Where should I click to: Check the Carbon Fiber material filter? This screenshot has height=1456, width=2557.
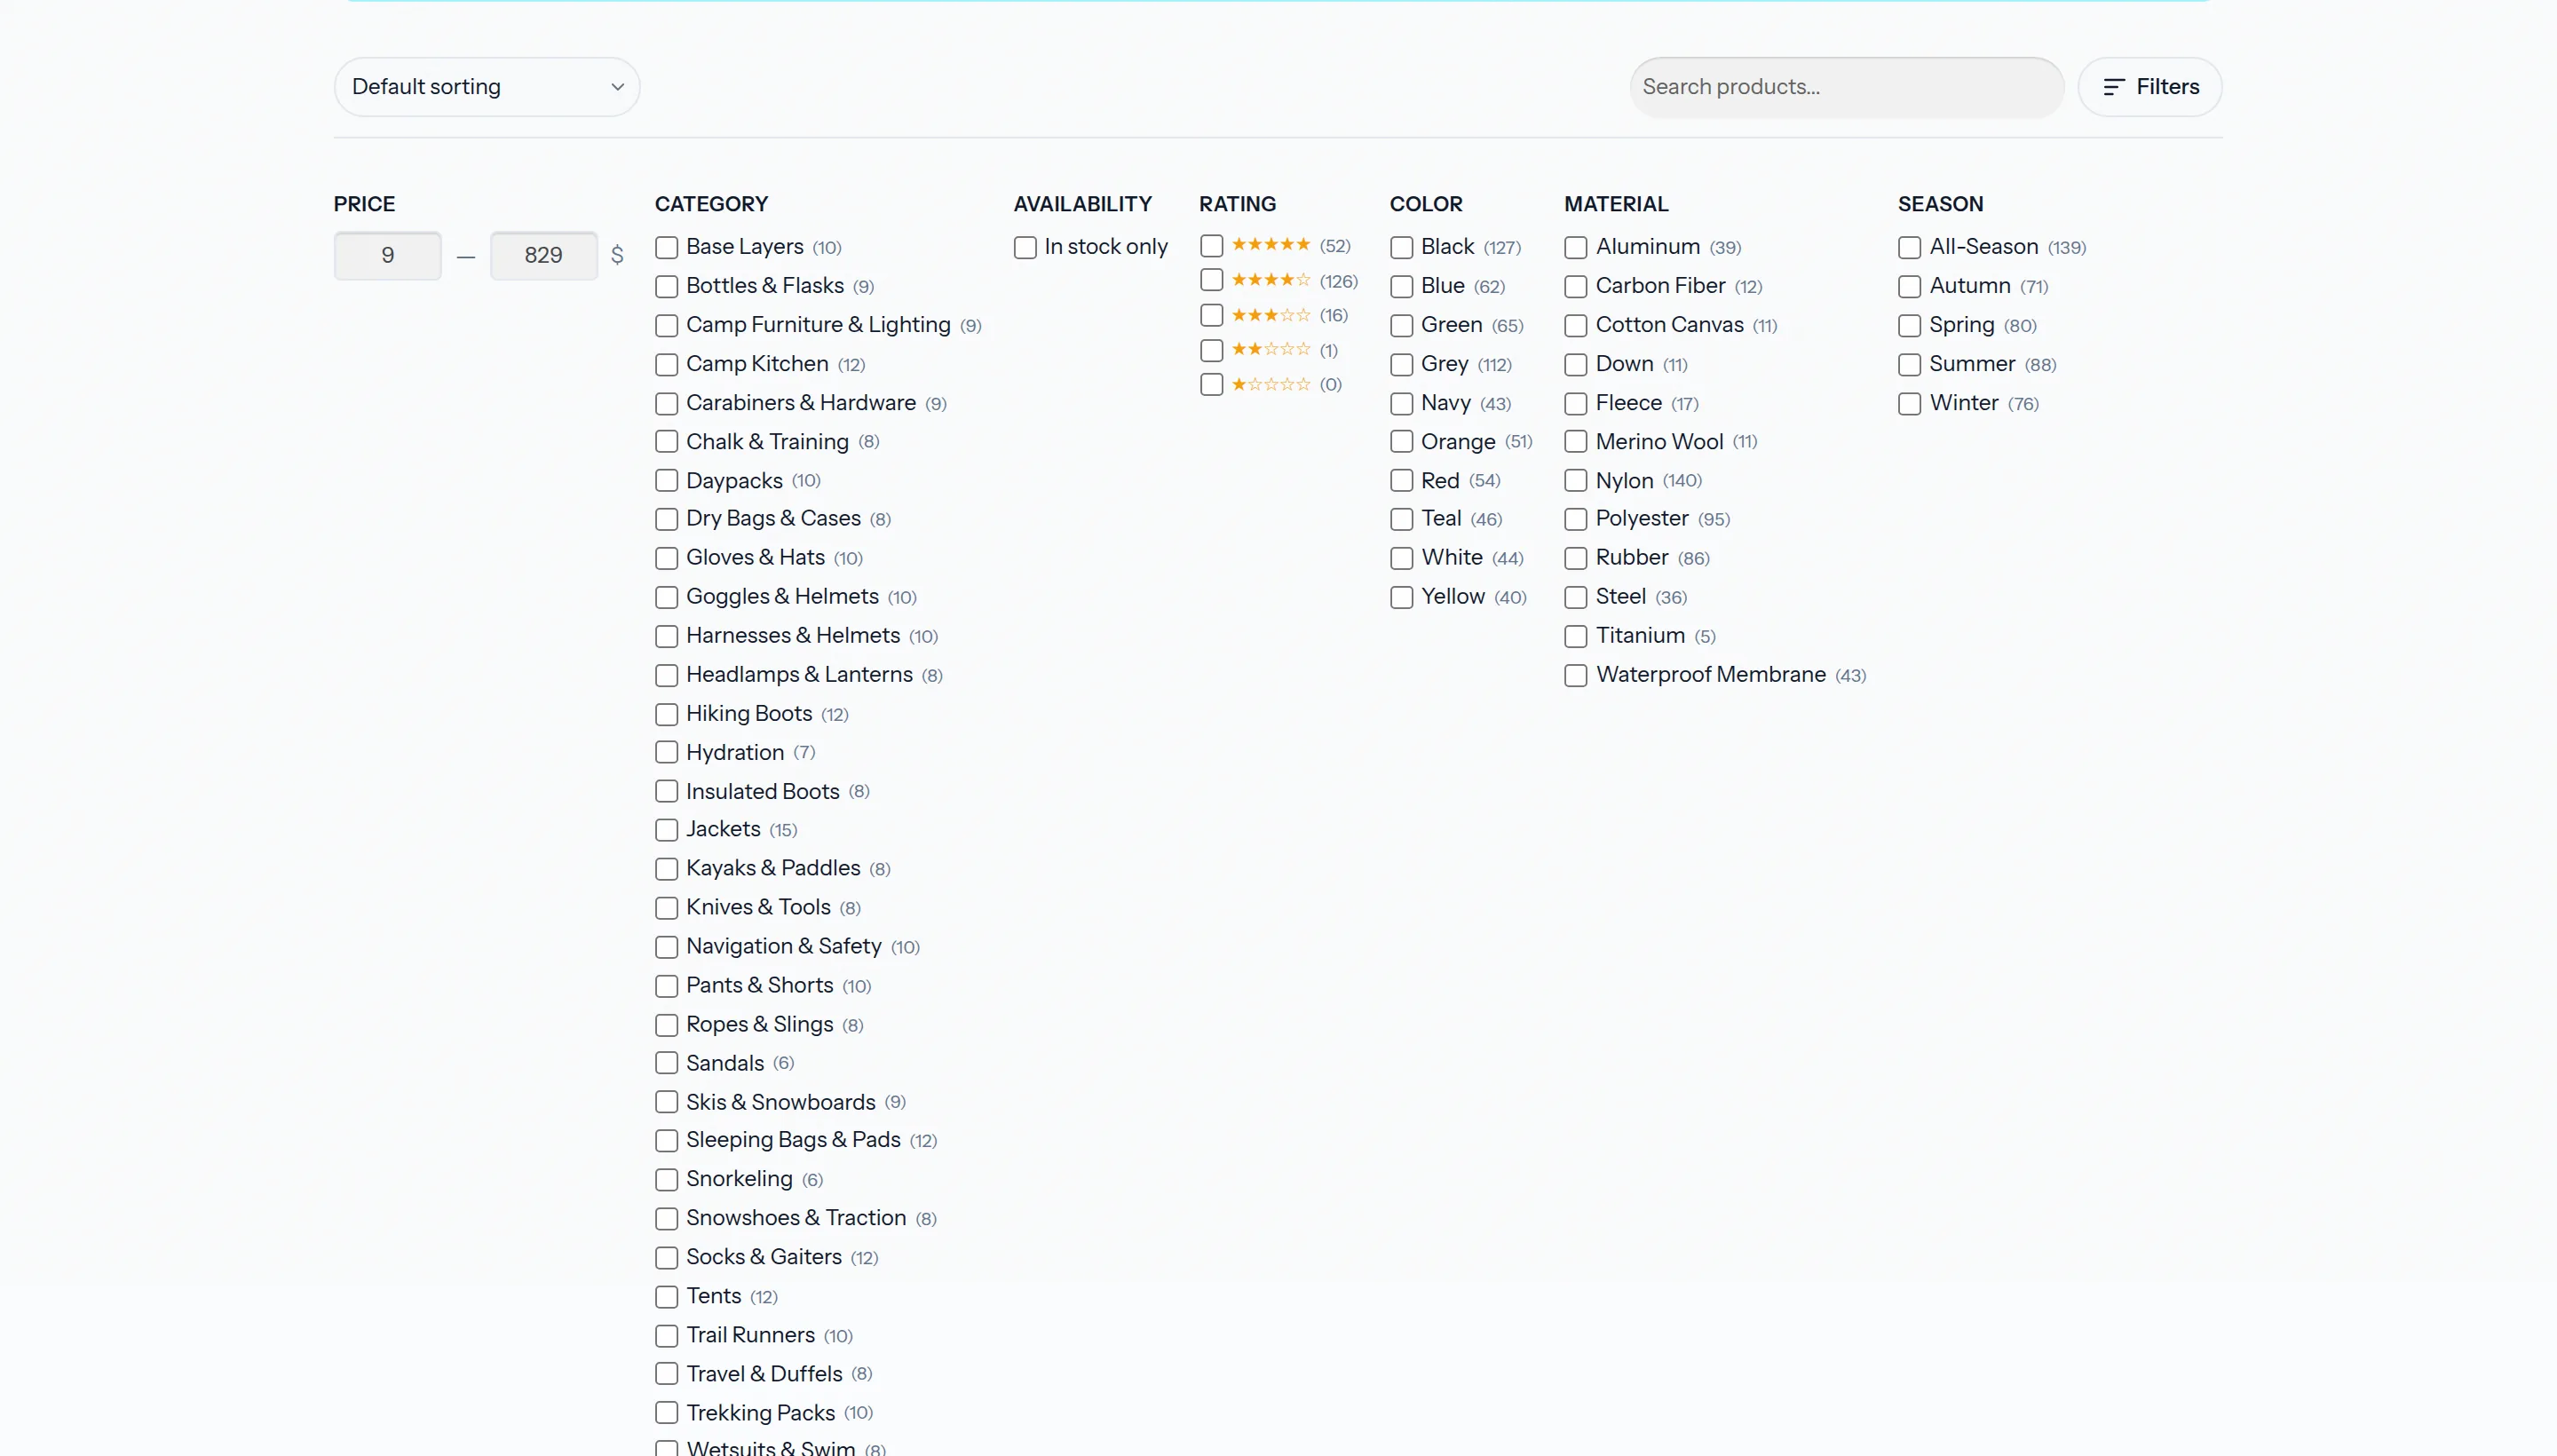1576,286
